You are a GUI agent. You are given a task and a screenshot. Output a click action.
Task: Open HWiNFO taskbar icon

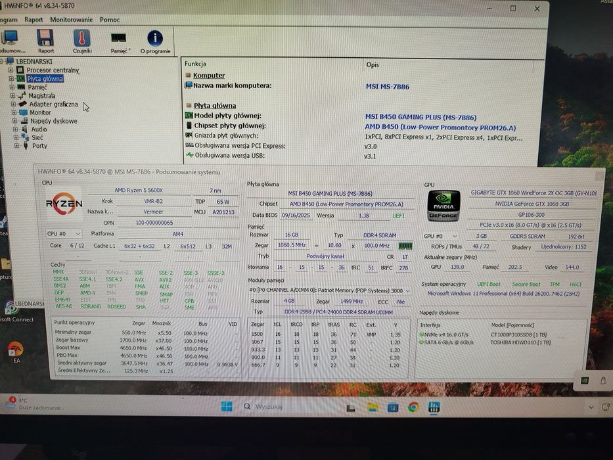click(x=434, y=407)
